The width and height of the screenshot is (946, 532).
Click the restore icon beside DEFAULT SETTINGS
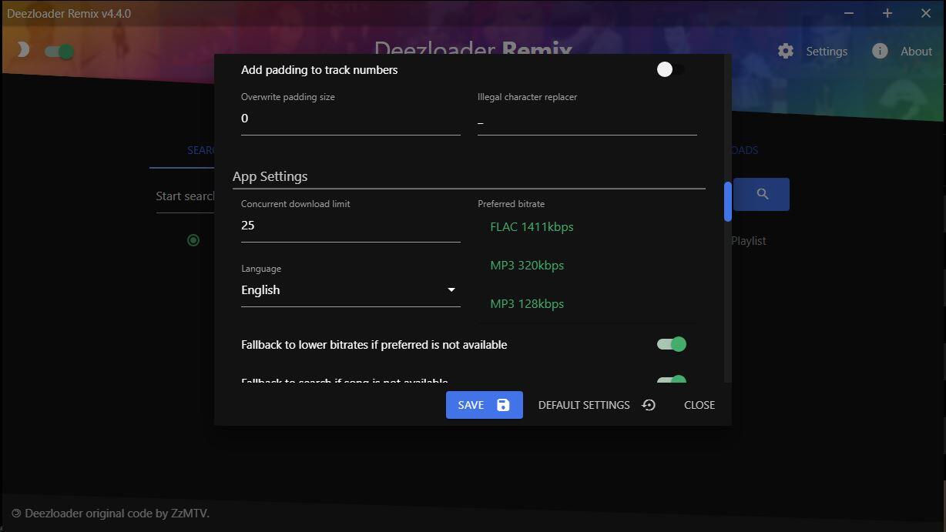click(x=649, y=404)
